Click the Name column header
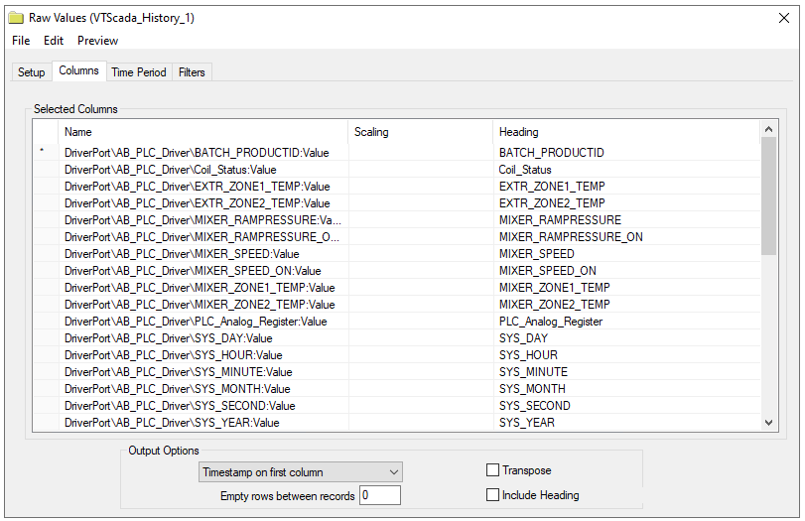Screen dimensions: 805x521 pyautogui.click(x=202, y=132)
